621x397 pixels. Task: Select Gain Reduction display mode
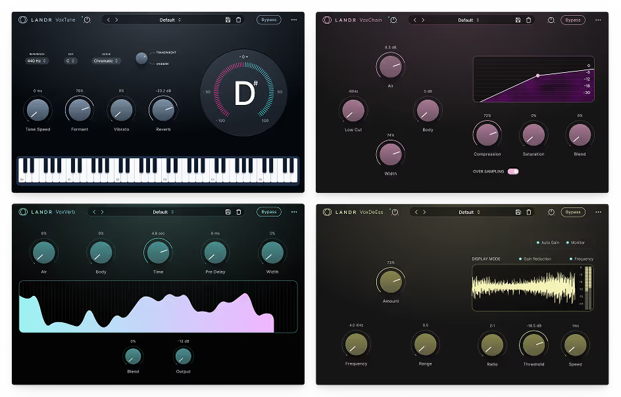coord(520,259)
